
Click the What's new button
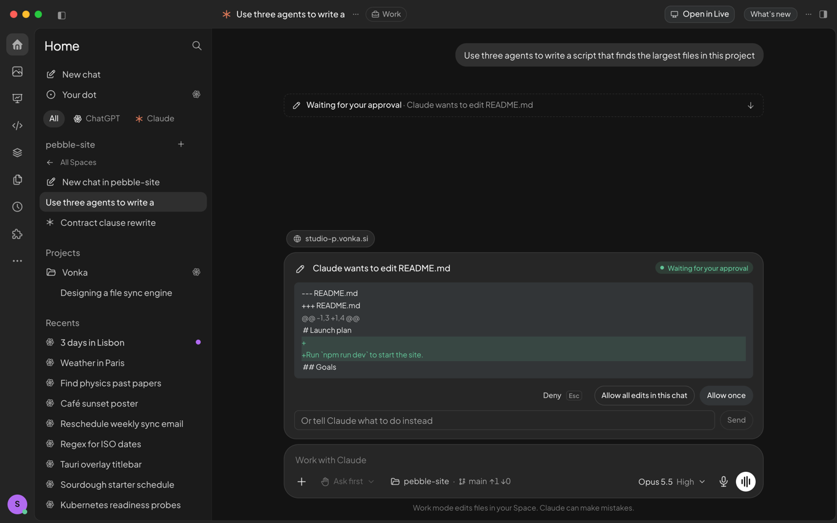coord(771,14)
